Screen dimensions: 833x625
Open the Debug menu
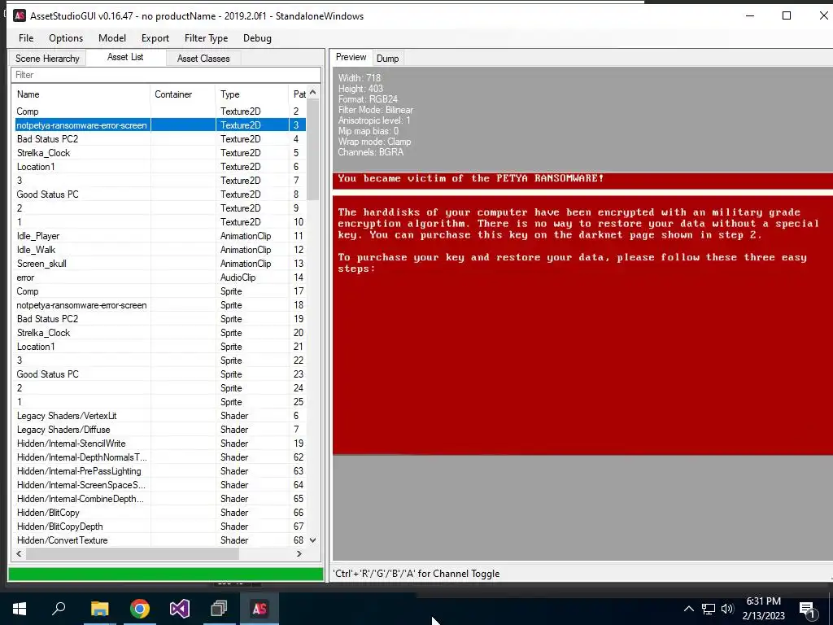pos(257,38)
